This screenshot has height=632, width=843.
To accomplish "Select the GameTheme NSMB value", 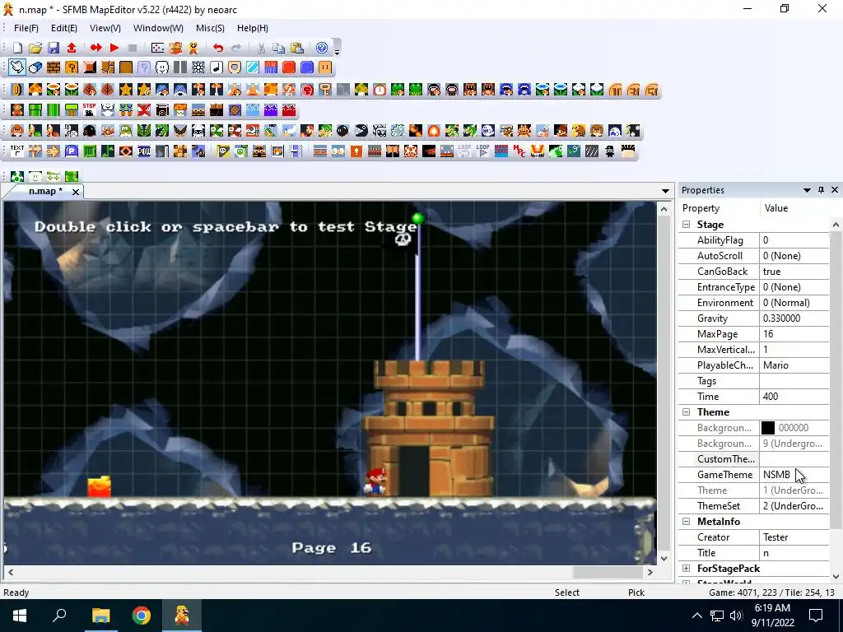I will tap(794, 475).
